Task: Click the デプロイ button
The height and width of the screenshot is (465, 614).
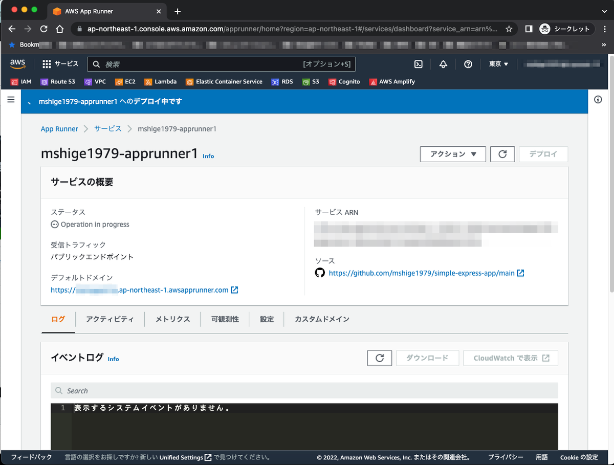Action: click(x=543, y=154)
